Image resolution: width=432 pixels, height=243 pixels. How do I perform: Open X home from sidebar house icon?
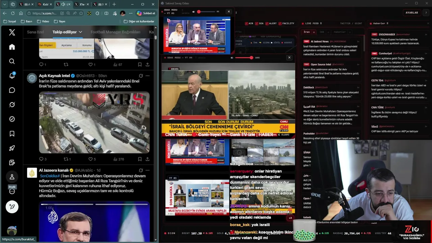tap(12, 47)
